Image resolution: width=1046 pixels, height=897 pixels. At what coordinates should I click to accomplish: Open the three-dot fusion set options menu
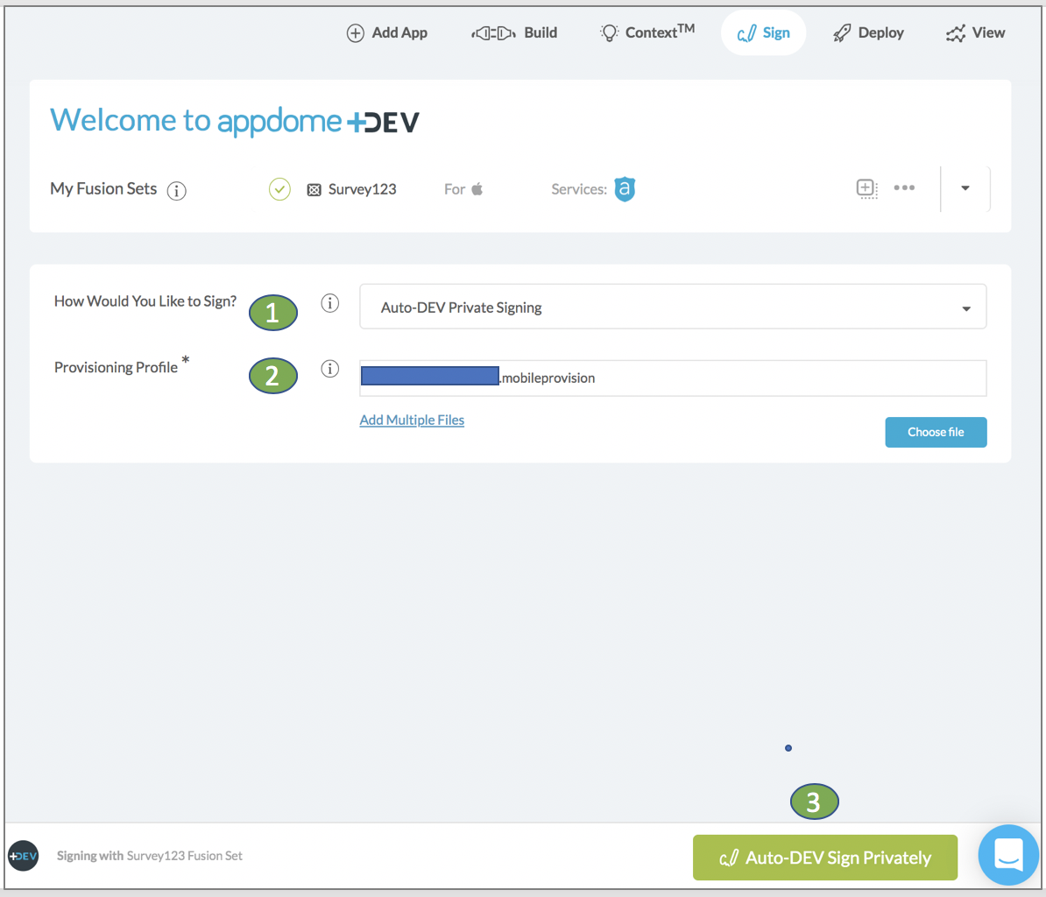(904, 188)
